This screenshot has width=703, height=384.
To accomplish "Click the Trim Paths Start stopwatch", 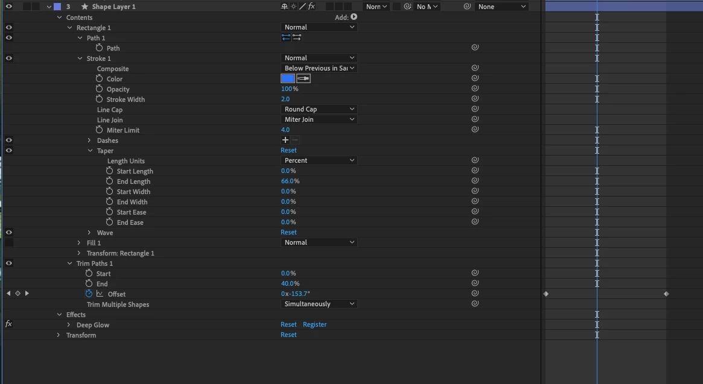I will (89, 273).
